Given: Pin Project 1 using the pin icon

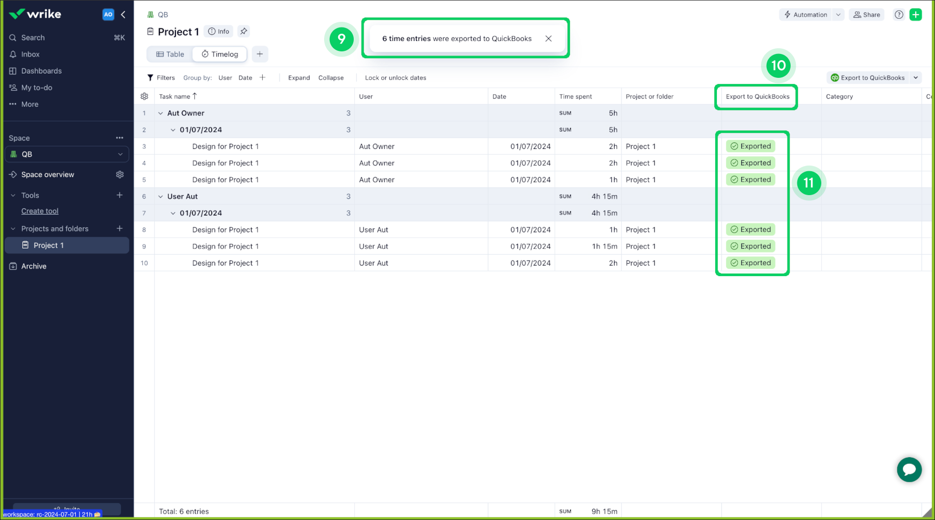Looking at the screenshot, I should pos(243,31).
